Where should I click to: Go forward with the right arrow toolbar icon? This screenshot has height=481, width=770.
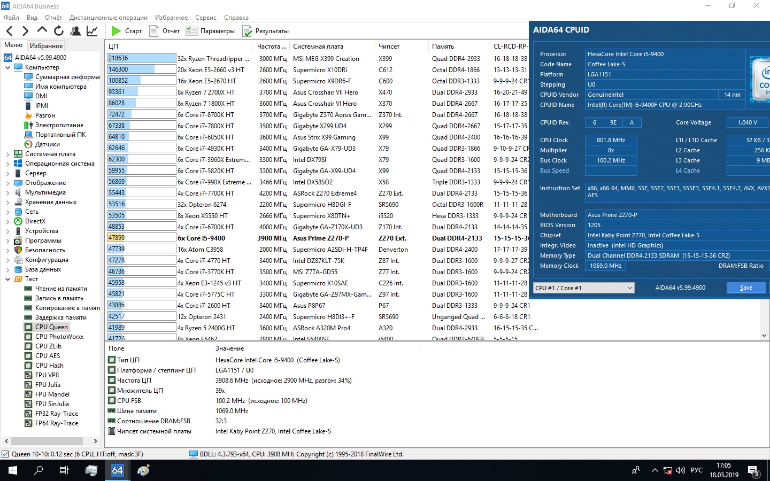[25, 31]
